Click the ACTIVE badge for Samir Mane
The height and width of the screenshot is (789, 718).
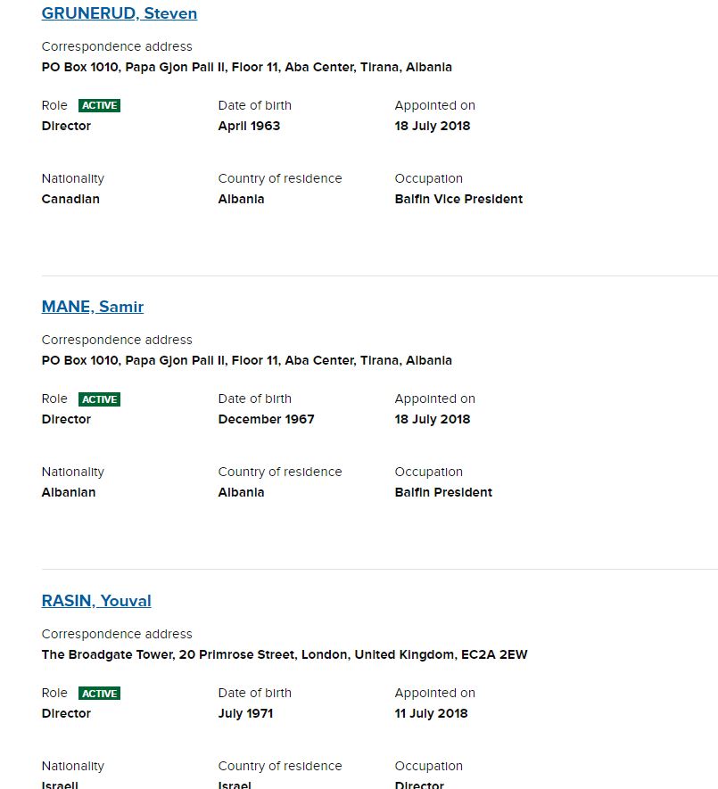pos(99,399)
